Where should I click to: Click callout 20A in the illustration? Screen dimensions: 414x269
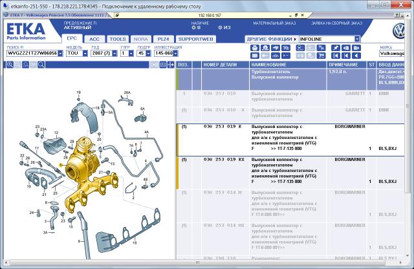click(x=127, y=92)
